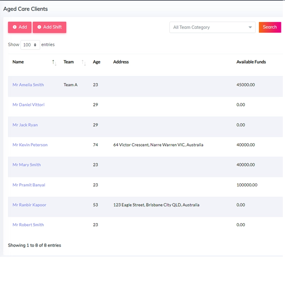Click the plus icon on Add Shift button
This screenshot has height=285, width=285.
[x=39, y=27]
